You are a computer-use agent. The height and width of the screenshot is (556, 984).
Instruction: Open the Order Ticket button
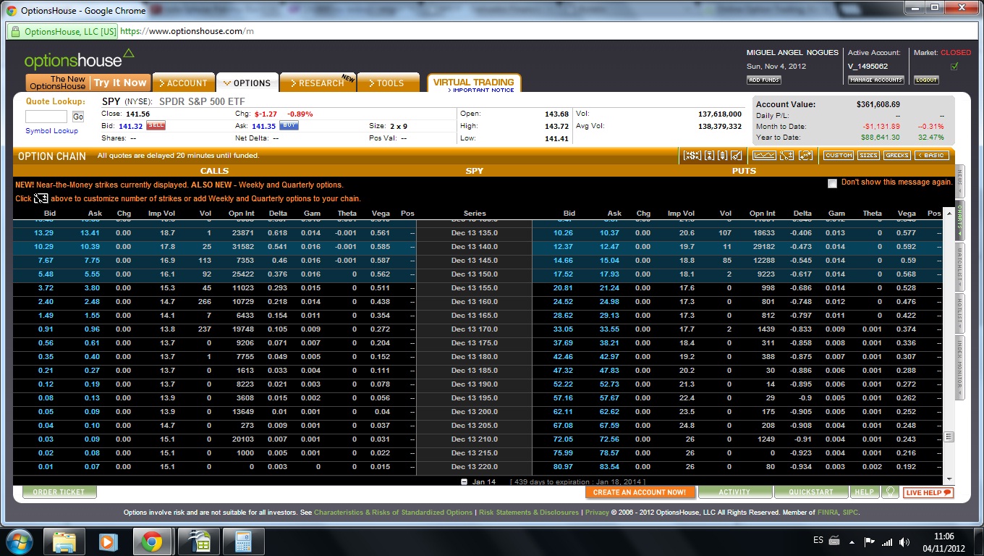[59, 492]
